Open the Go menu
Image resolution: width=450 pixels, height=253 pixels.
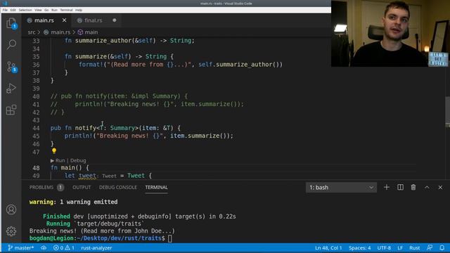[46, 10]
